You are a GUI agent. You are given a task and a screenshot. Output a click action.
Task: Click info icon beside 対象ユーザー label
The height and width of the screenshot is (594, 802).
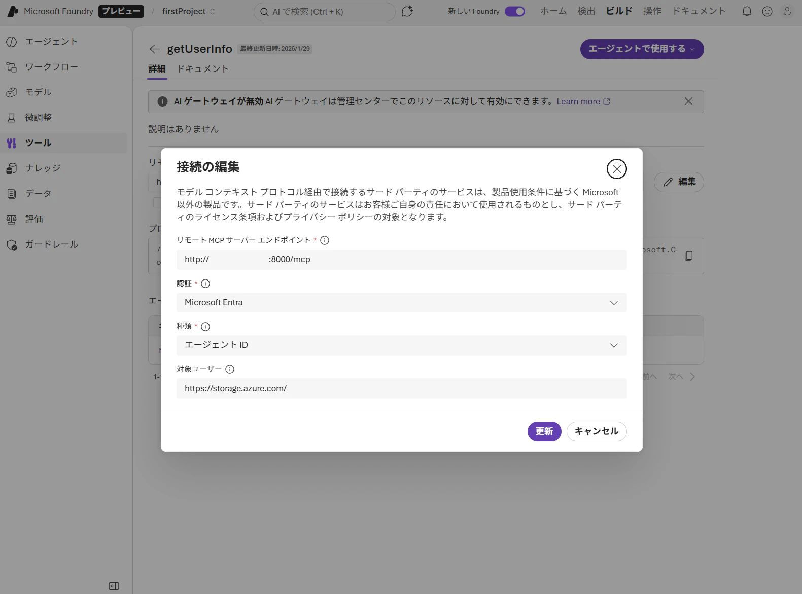pyautogui.click(x=230, y=369)
